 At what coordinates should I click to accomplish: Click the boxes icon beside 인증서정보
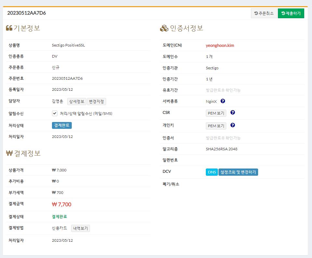[x=164, y=28]
